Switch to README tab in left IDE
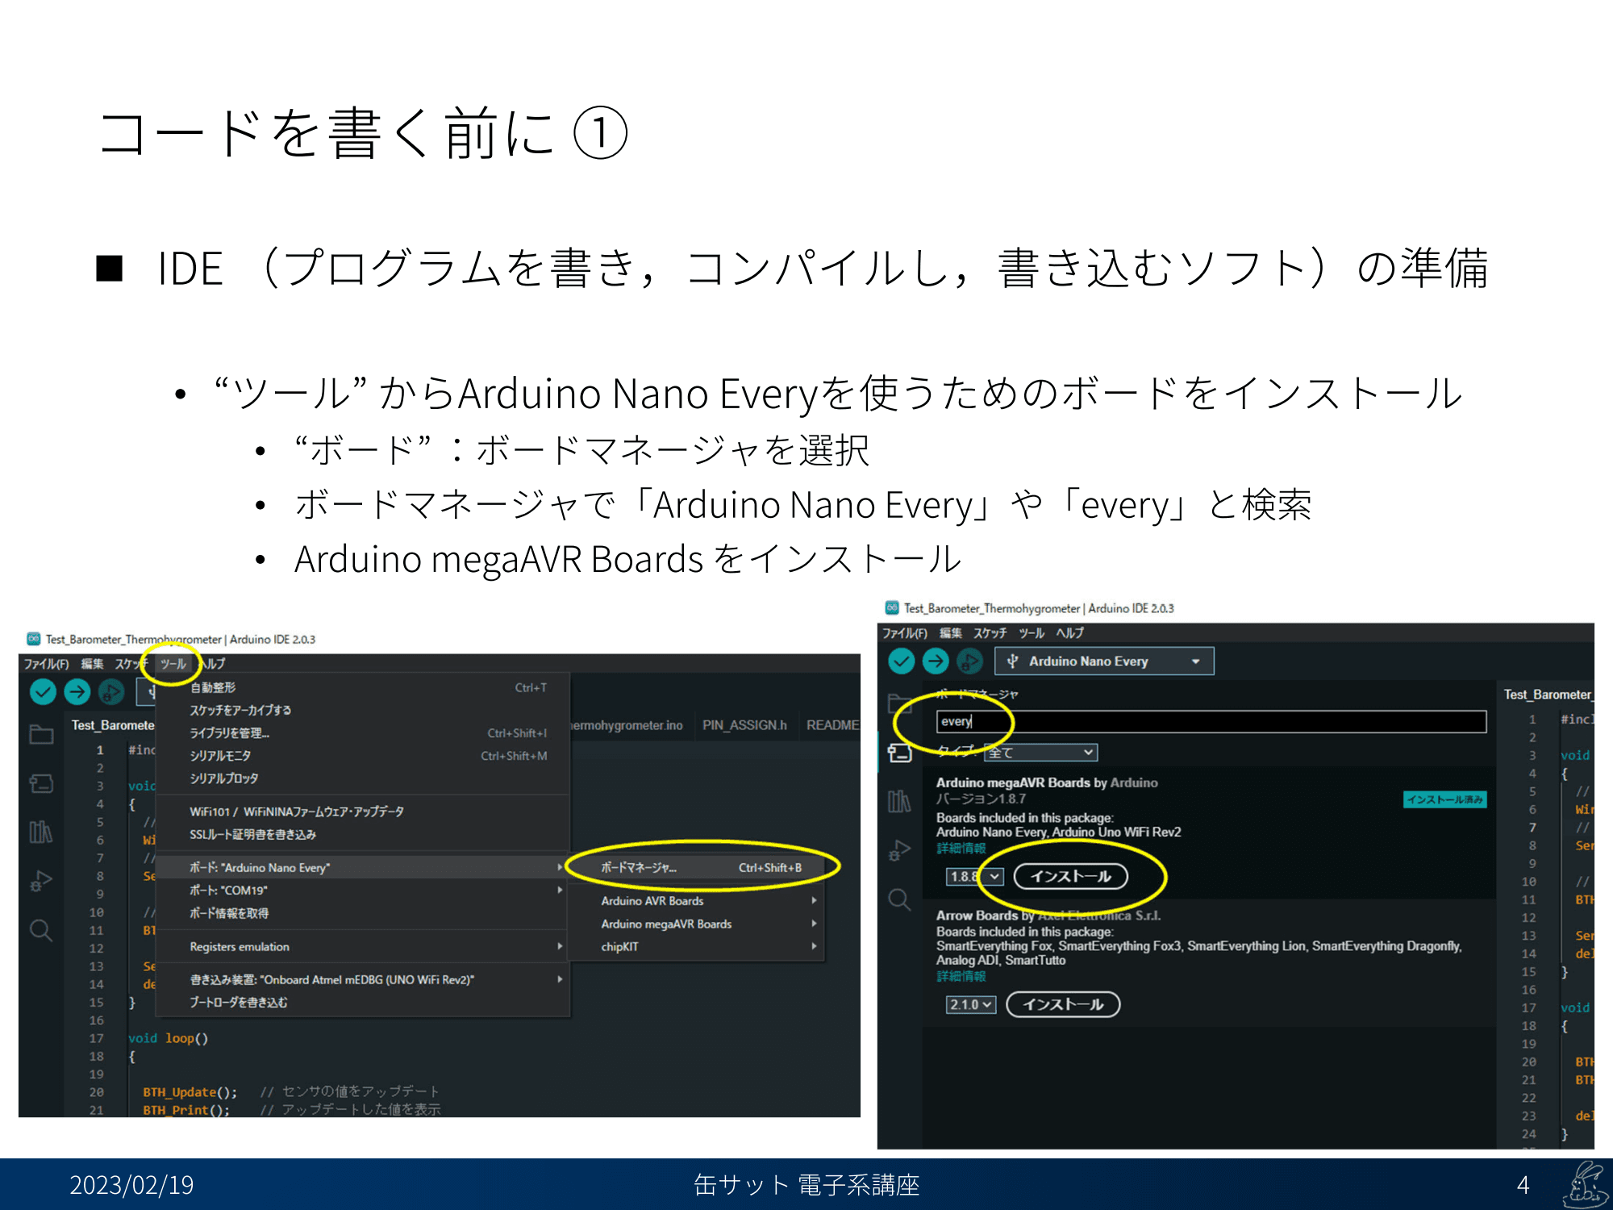This screenshot has height=1210, width=1613. coord(832,725)
